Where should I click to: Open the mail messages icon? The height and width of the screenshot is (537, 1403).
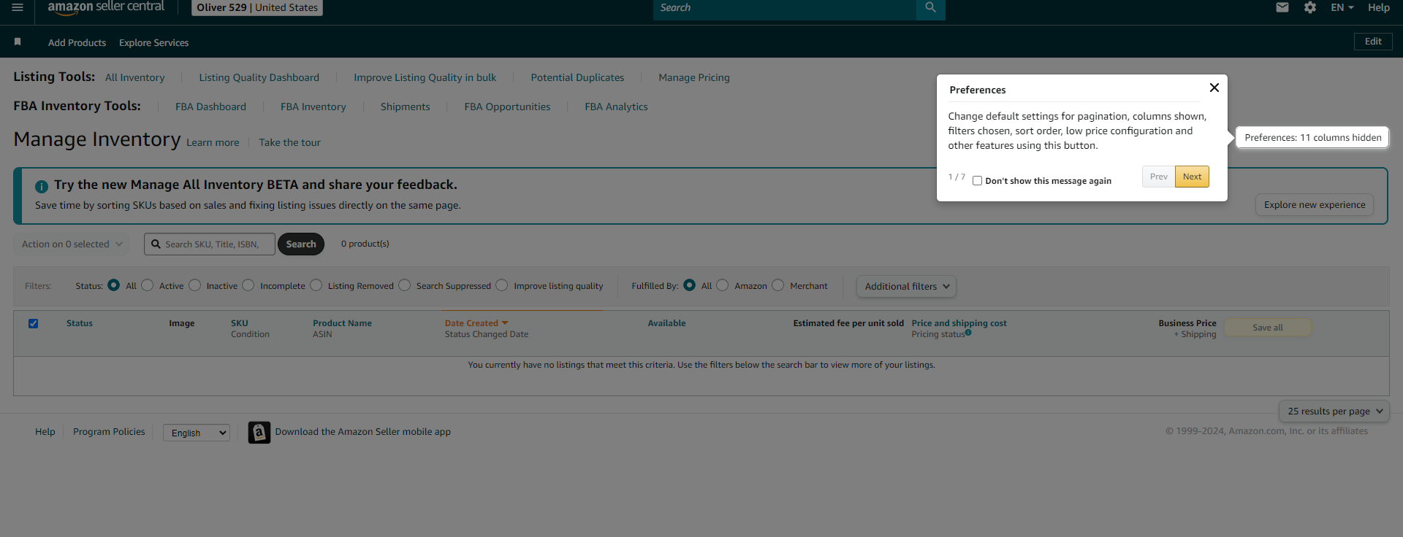tap(1282, 7)
